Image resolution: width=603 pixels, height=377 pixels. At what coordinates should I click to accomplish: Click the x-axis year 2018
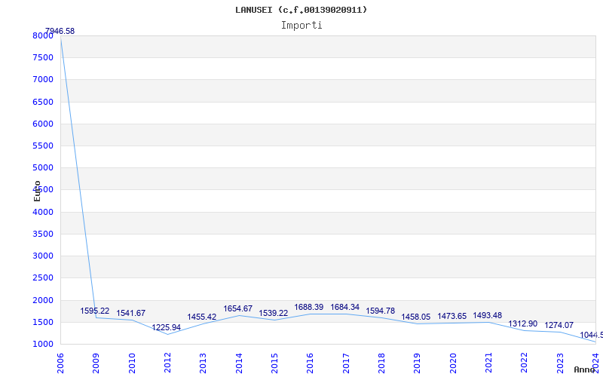(x=381, y=363)
